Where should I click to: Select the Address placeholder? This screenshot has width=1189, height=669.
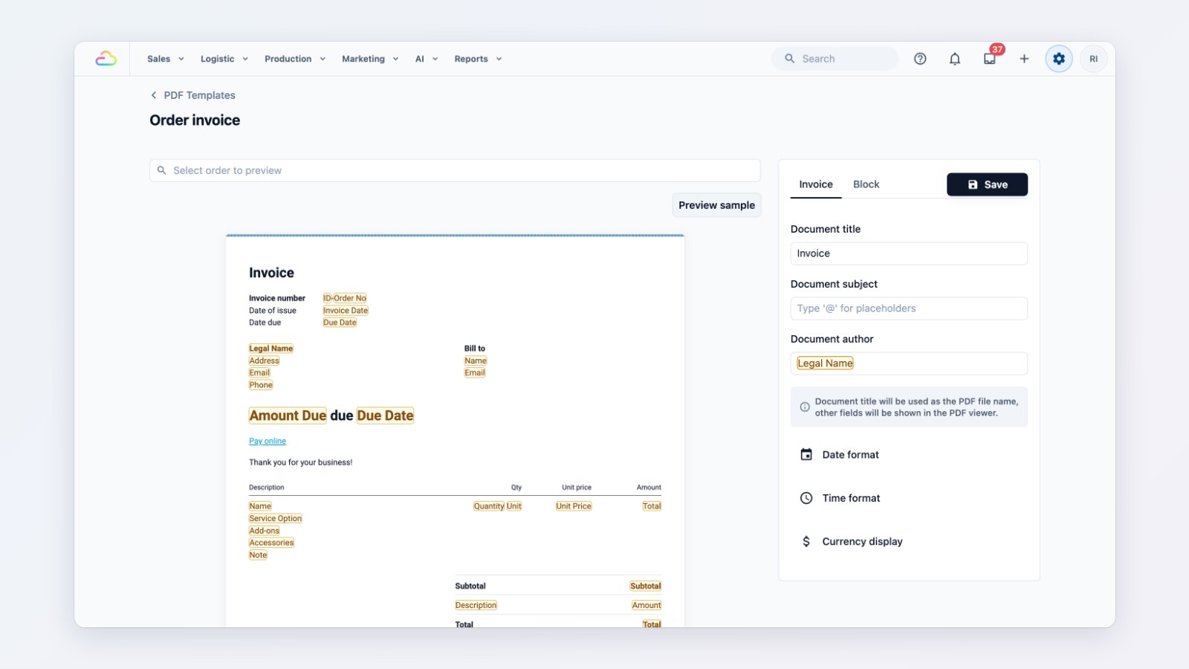coord(265,361)
